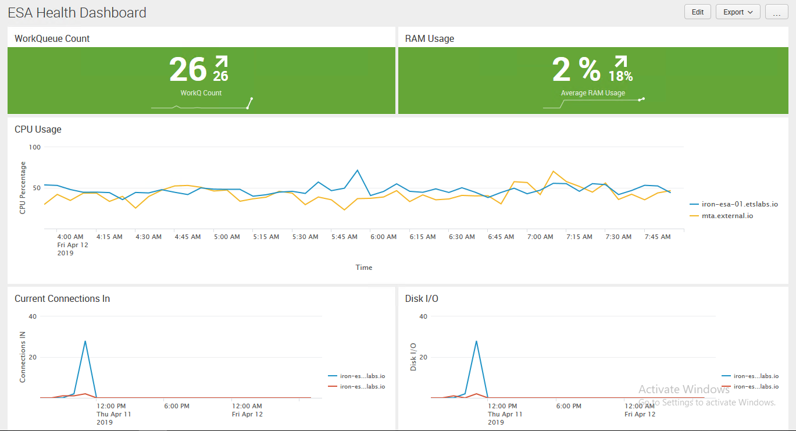The image size is (796, 431).
Task: Toggle the iron-esa-01.etslabs.io series in CPU legend
Action: tap(737, 204)
